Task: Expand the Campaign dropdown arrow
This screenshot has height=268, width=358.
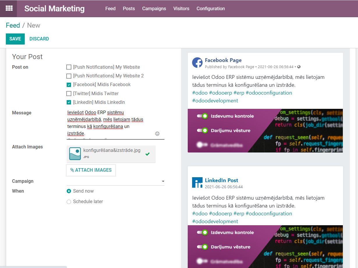Action: coord(163,181)
